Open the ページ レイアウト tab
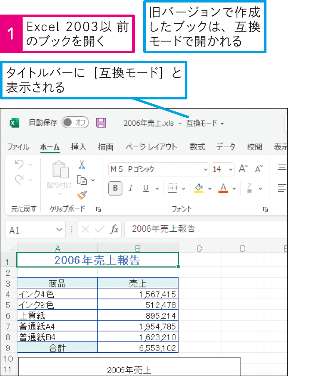The height and width of the screenshot is (376, 326). click(151, 147)
